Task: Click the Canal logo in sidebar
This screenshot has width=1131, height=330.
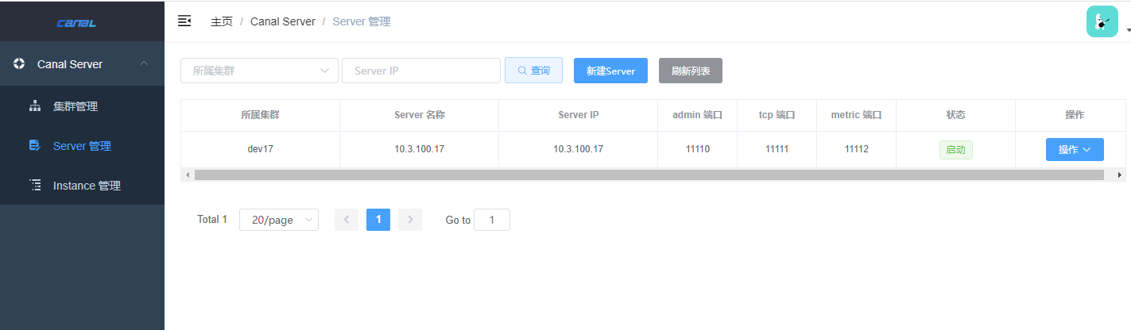Action: coord(76,23)
